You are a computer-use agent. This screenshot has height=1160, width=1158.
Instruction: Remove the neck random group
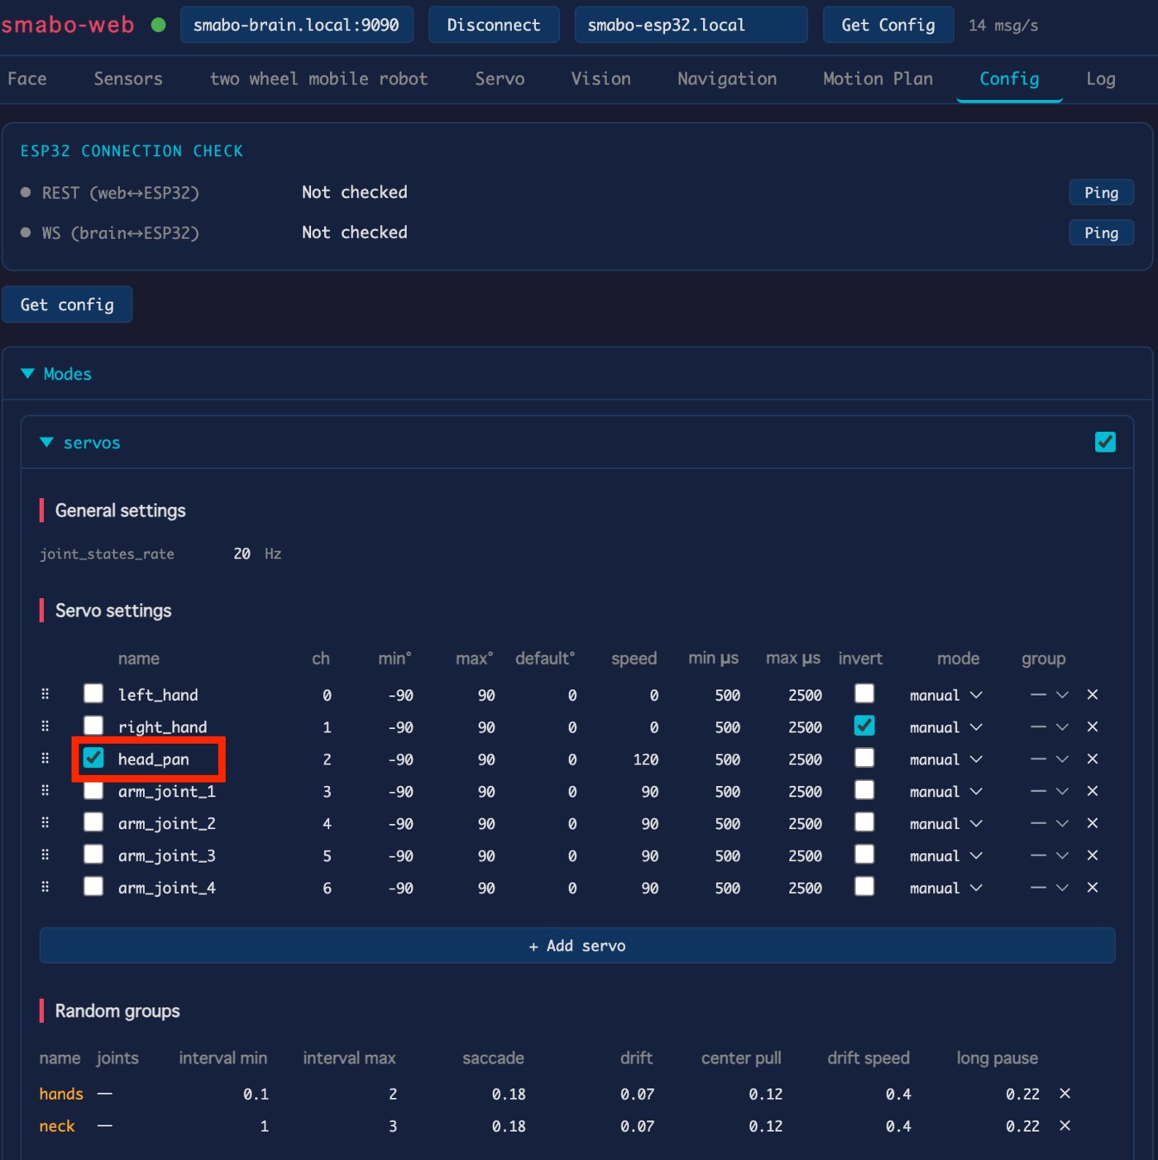coord(1065,1126)
